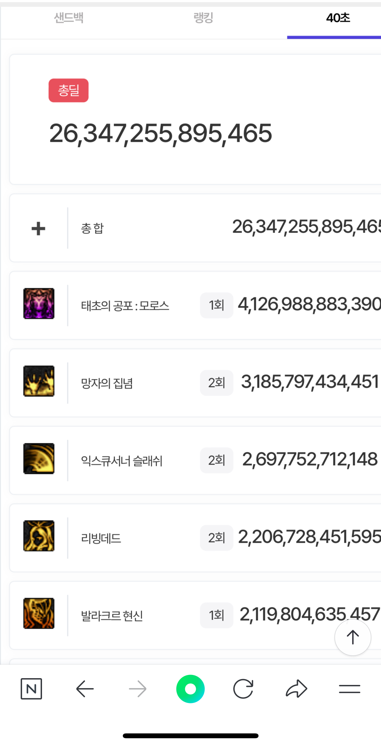Tap the 태초의 공포 : 모로스 skill icon
Image resolution: width=381 pixels, height=746 pixels.
pyautogui.click(x=39, y=303)
